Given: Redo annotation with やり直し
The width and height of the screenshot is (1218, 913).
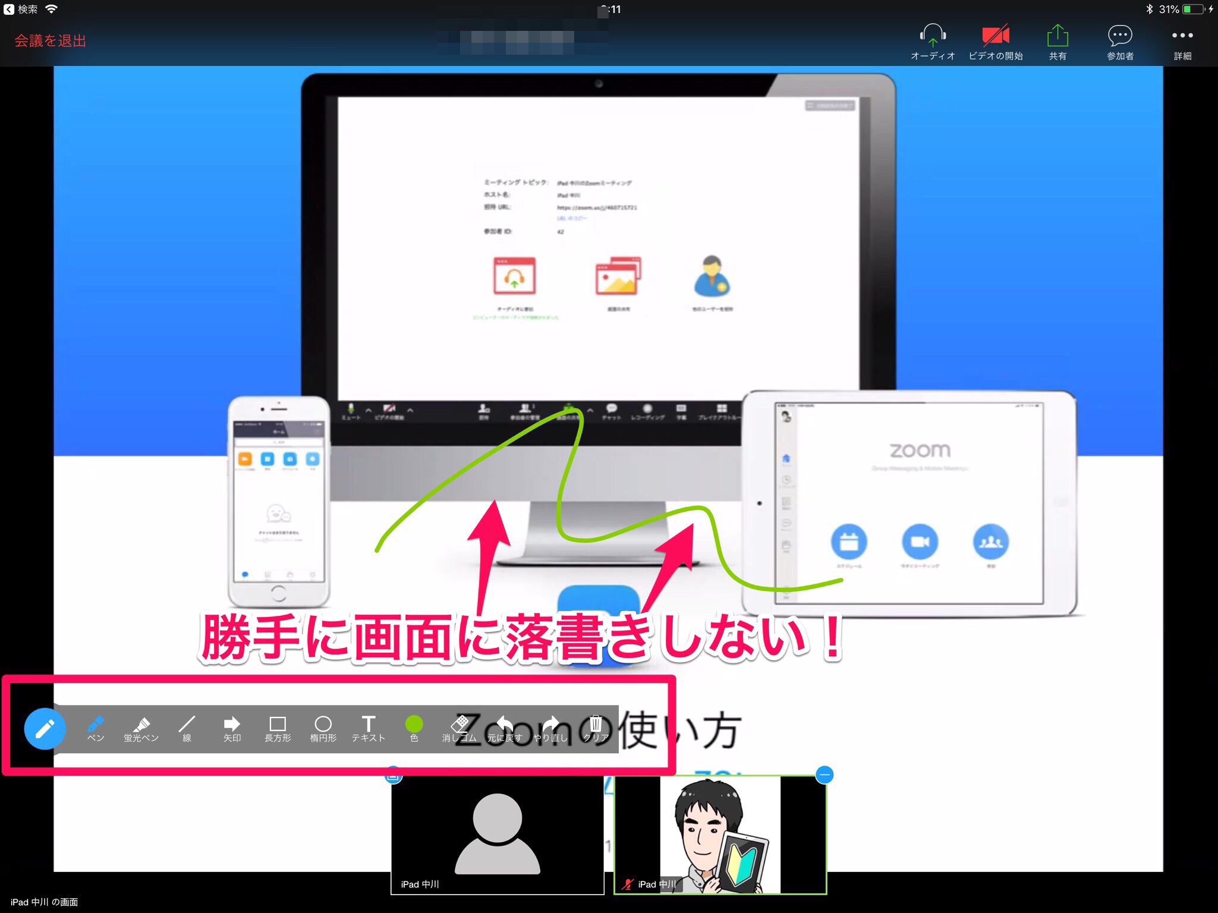Looking at the screenshot, I should (550, 729).
